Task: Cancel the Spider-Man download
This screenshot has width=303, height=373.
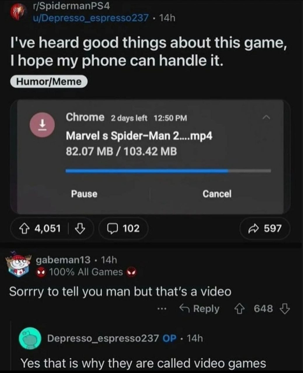Action: (217, 194)
